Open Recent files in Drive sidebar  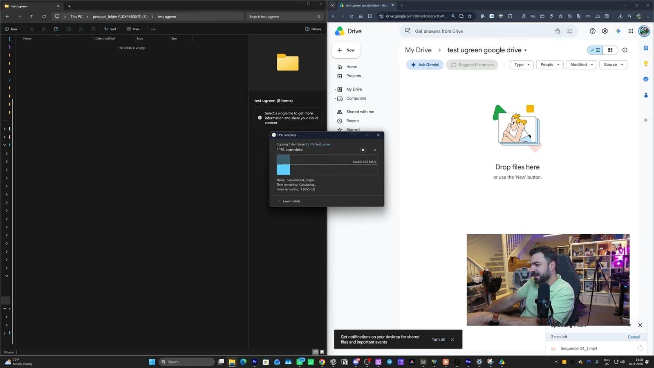click(x=352, y=121)
